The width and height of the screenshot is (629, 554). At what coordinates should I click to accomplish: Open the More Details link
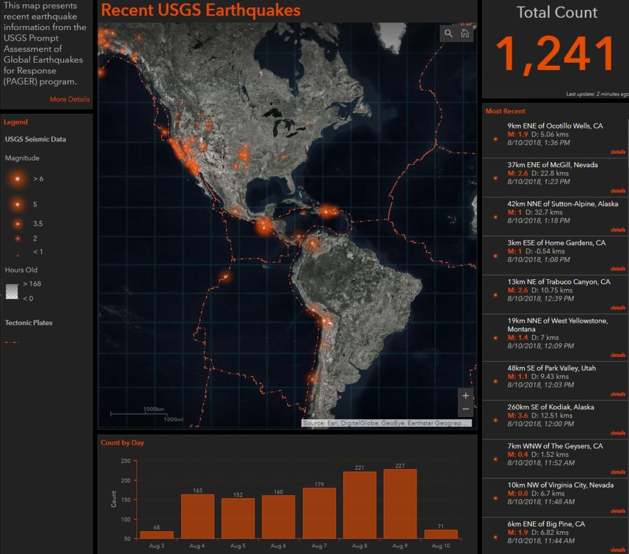point(69,100)
